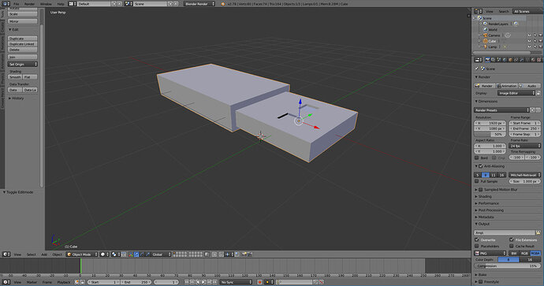The height and width of the screenshot is (286, 544).
Task: Open the Object Mode dropdown
Action: pos(82,254)
